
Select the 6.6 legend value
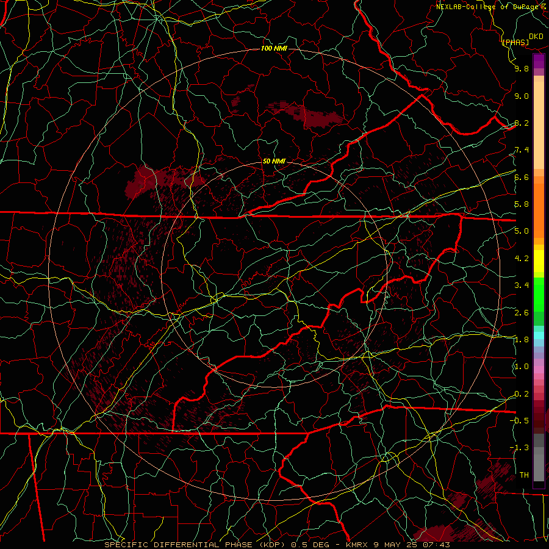click(522, 177)
